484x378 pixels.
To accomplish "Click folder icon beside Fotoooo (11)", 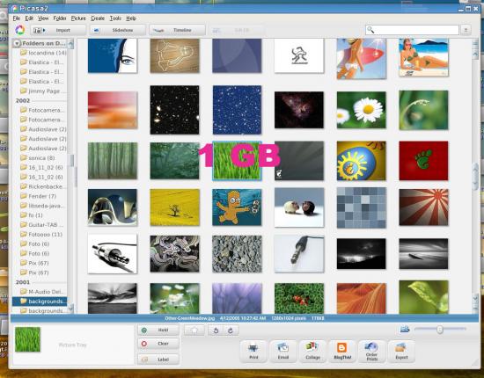I will [24, 234].
